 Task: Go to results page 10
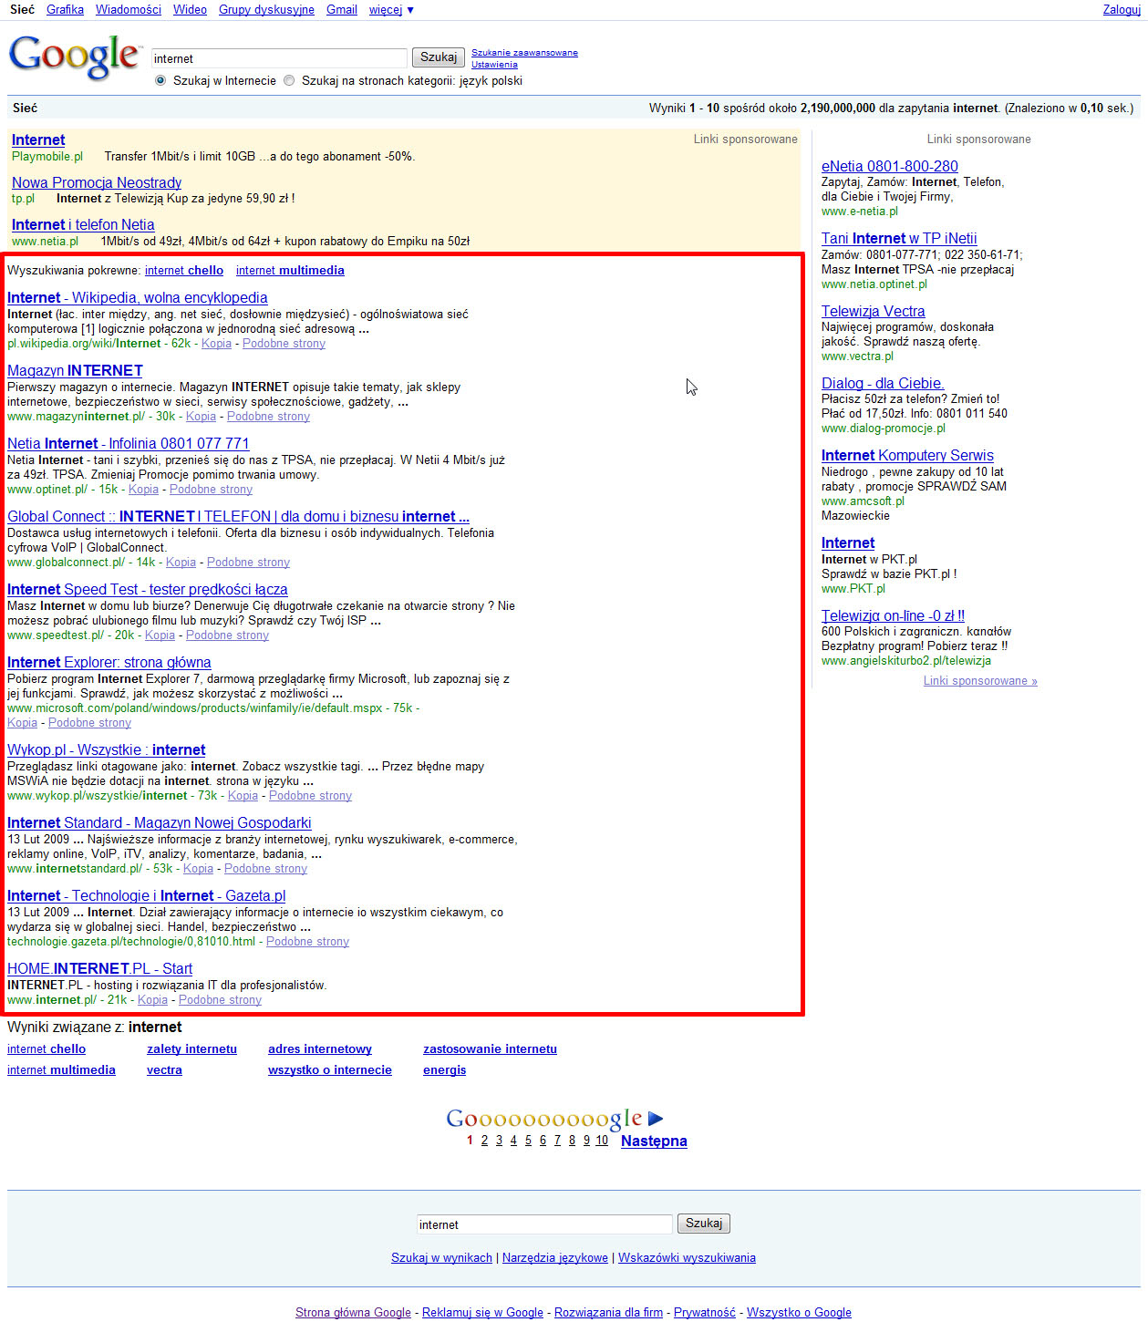coord(602,1141)
